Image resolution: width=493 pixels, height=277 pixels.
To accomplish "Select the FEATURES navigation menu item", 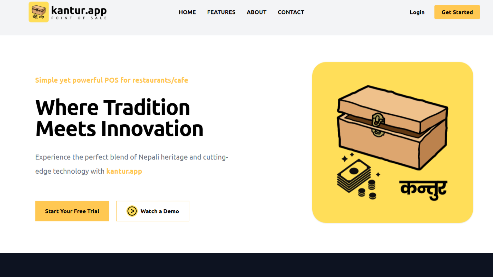I will pyautogui.click(x=221, y=12).
